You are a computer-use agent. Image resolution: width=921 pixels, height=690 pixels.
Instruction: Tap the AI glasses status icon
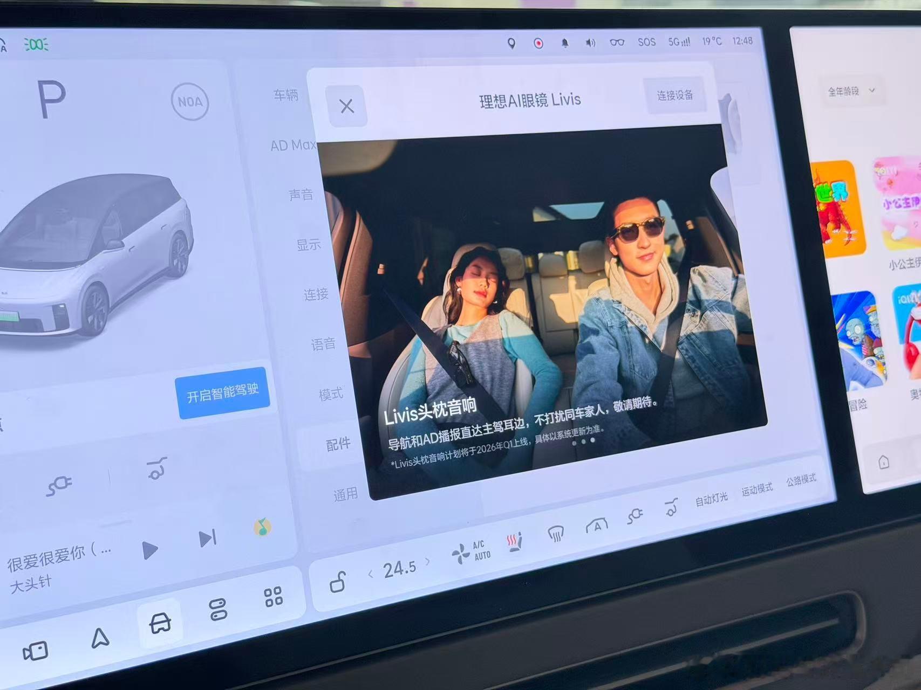617,42
